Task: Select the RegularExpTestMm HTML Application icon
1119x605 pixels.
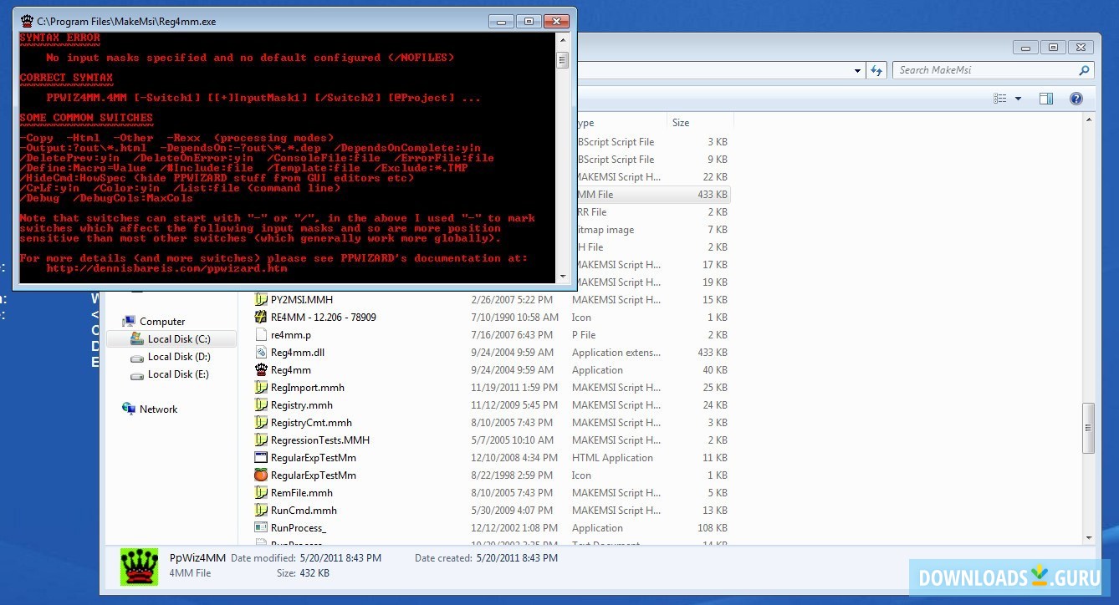Action: 261,458
